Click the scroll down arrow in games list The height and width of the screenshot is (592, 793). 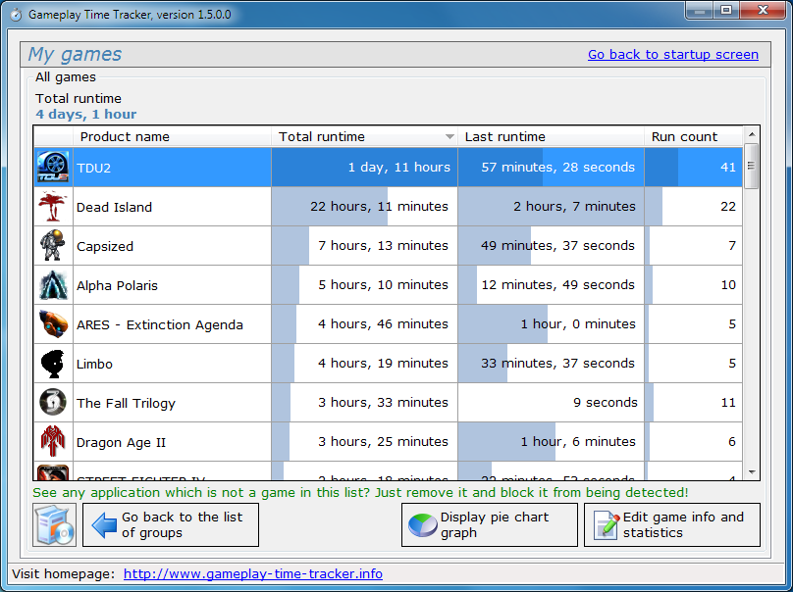(752, 472)
